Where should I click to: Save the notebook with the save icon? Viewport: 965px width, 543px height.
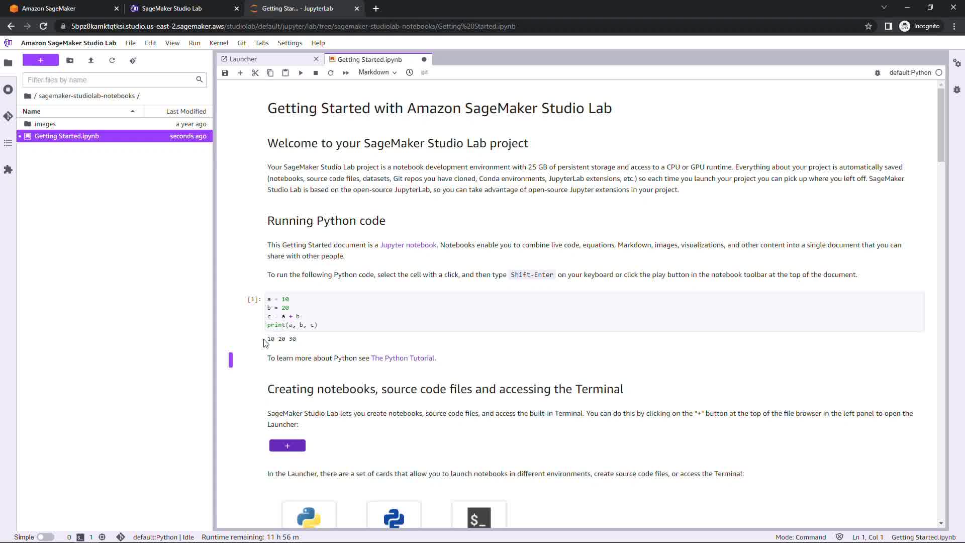coord(225,73)
